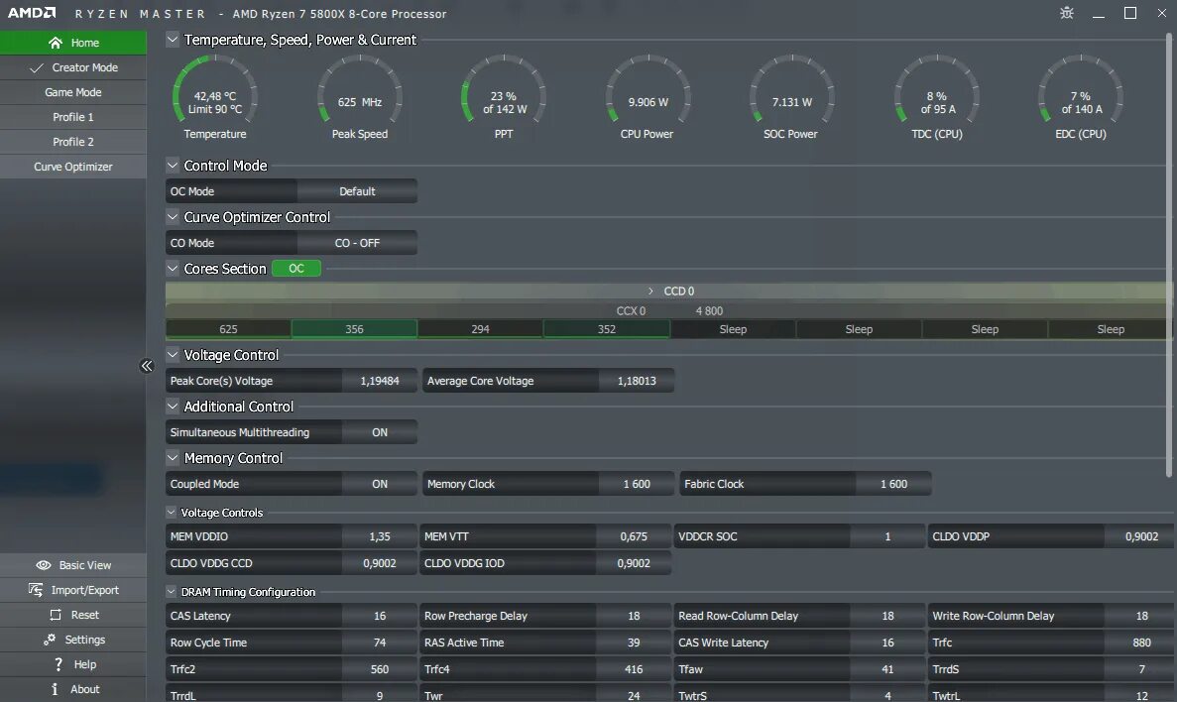The image size is (1177, 702).
Task: Open Profile 1
Action: click(73, 117)
